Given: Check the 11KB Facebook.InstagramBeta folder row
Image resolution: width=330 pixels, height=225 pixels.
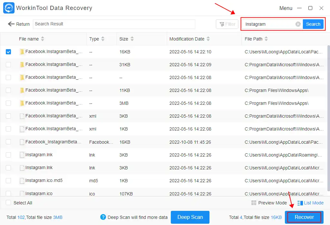Looking at the screenshot, I should [8, 90].
